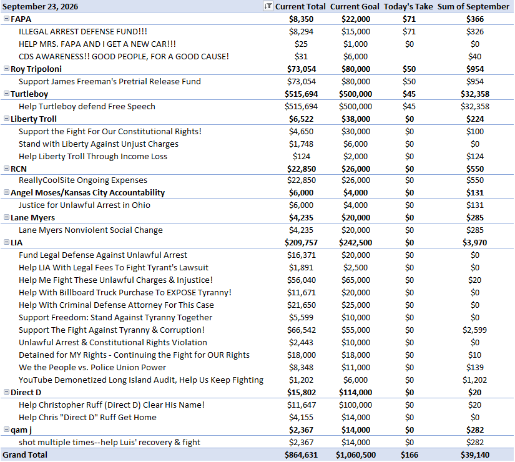This screenshot has width=515, height=462.
Task: Collapse Angel Moses/Kansas City Accountability group
Action: (x=6, y=192)
